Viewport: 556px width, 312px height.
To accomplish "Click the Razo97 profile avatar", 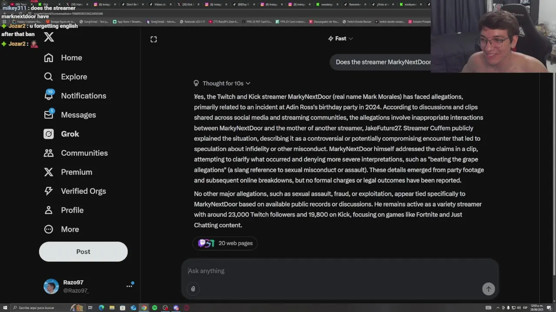I will point(51,286).
